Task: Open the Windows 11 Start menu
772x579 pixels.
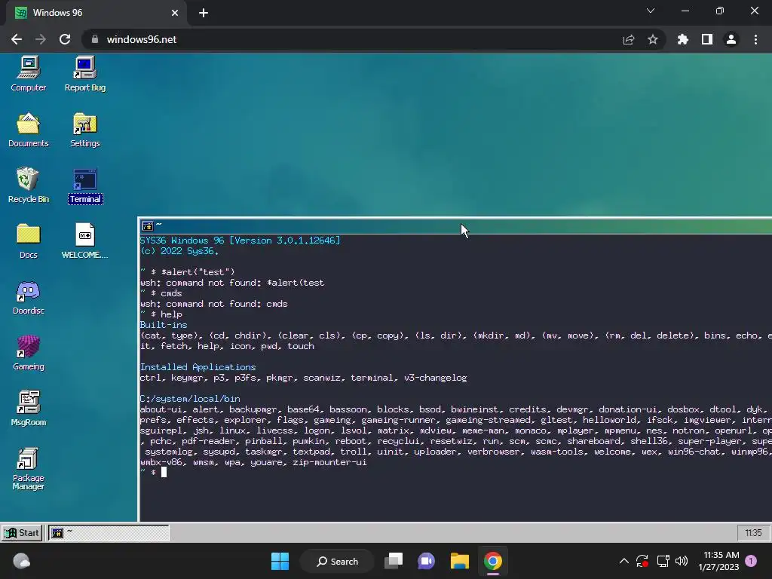Action: pos(280,561)
